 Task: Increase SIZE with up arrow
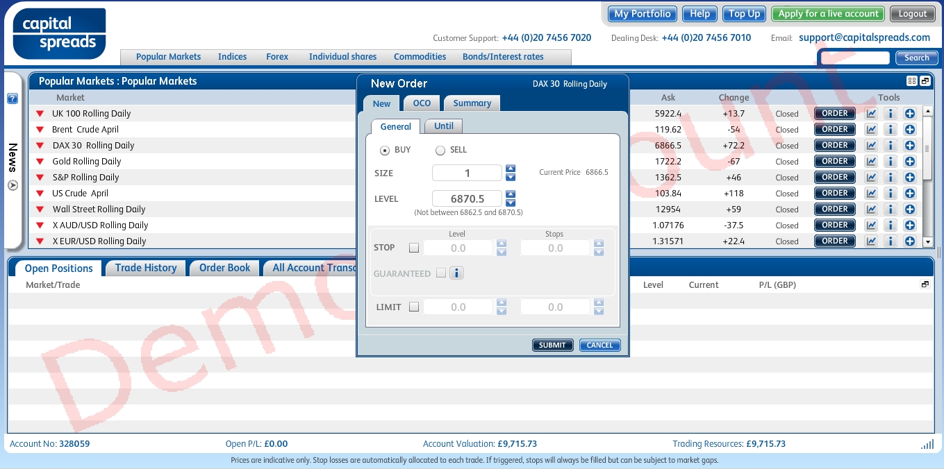point(511,169)
